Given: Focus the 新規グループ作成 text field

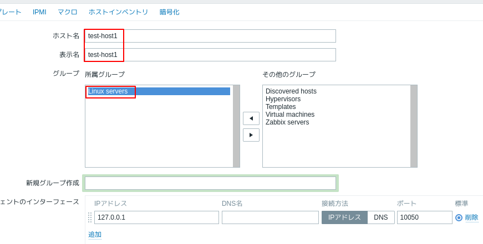Looking at the screenshot, I should coord(211,183).
